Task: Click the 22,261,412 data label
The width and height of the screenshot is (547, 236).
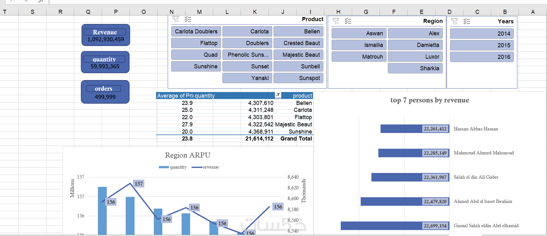Action: 435,129
